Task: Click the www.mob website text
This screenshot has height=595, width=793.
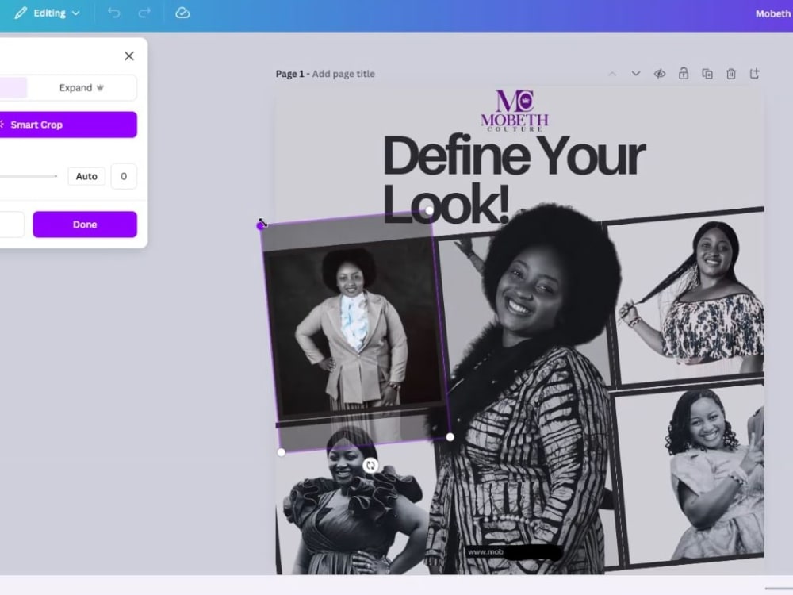Action: (x=485, y=551)
